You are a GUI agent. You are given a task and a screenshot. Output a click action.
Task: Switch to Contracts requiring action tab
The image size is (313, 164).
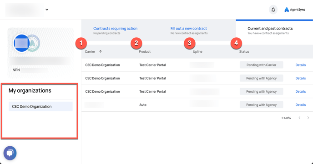(x=116, y=29)
